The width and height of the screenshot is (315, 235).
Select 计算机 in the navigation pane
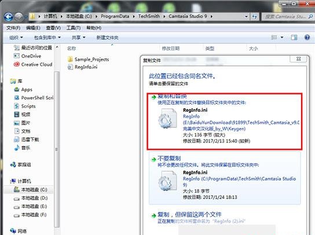click(x=20, y=181)
